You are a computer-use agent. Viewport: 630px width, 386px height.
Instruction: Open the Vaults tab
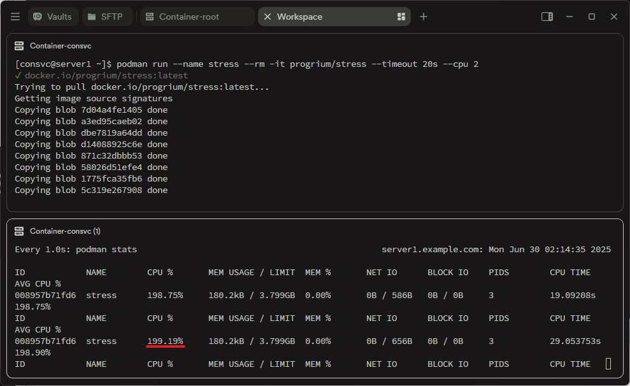click(x=53, y=17)
